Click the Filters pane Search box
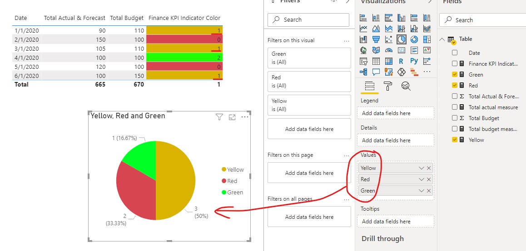 click(308, 20)
